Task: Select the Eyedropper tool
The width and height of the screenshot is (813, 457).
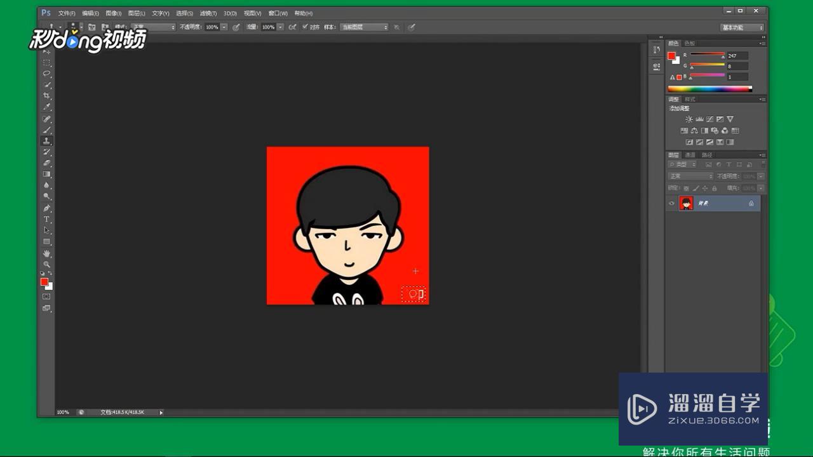Action: [x=46, y=107]
